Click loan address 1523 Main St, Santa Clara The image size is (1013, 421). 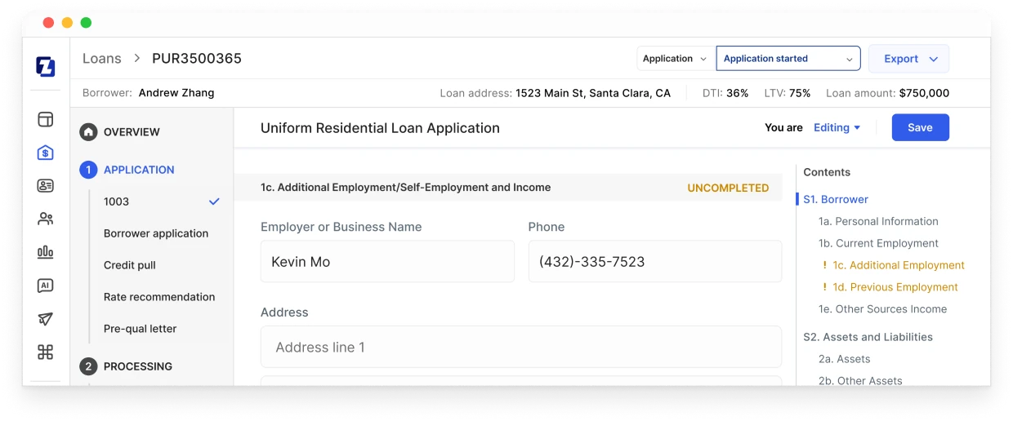(593, 93)
